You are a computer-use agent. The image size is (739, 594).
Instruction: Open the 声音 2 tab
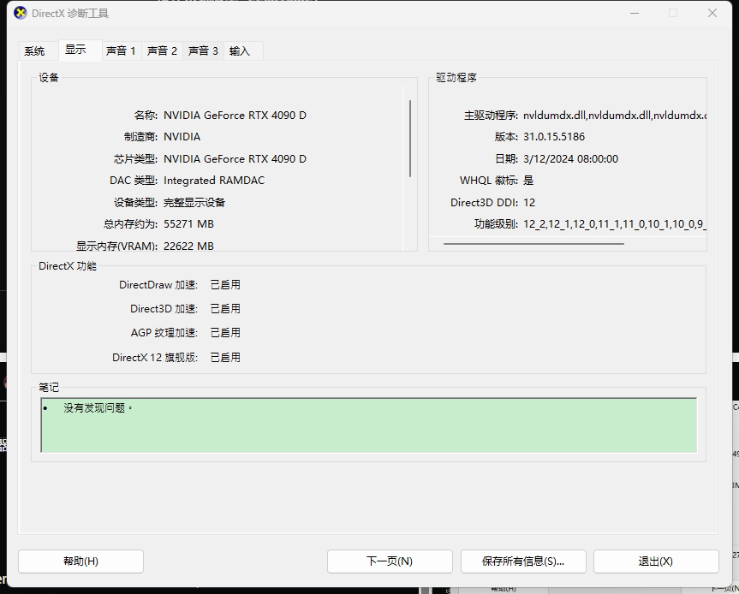click(162, 50)
